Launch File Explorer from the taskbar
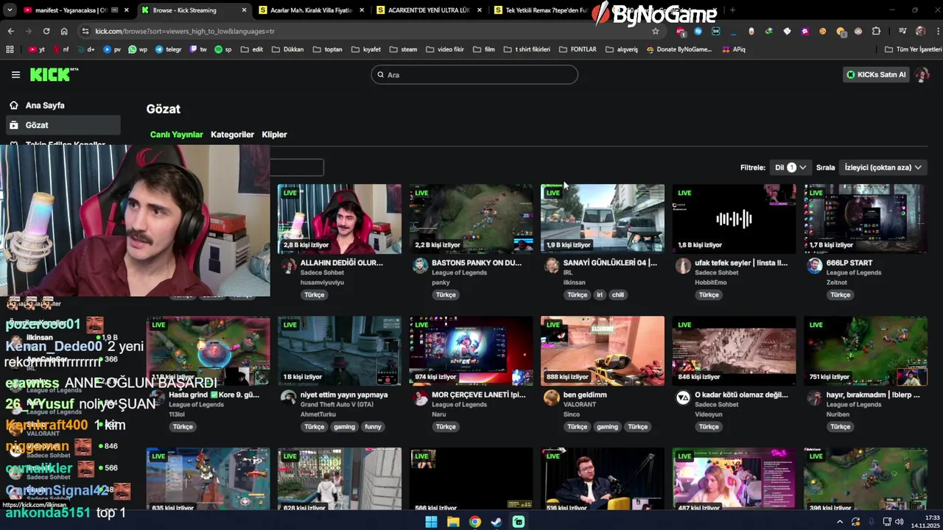 click(x=453, y=522)
